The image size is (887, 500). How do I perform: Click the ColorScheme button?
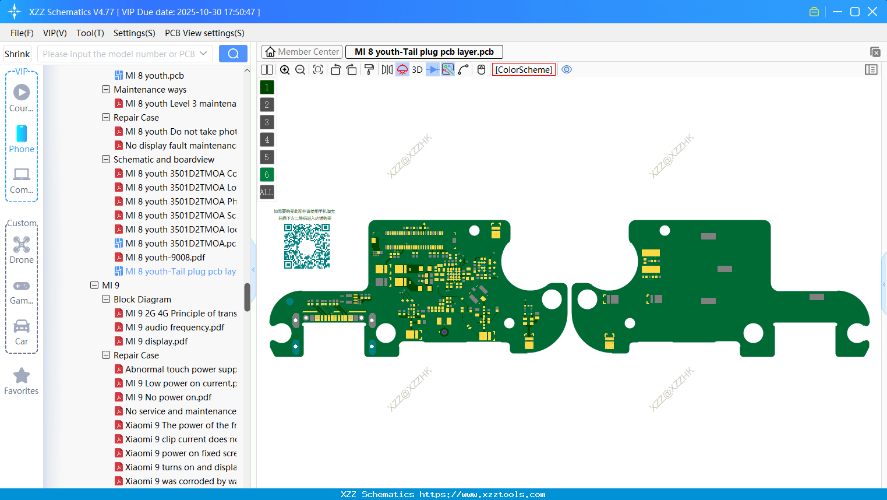click(x=523, y=69)
